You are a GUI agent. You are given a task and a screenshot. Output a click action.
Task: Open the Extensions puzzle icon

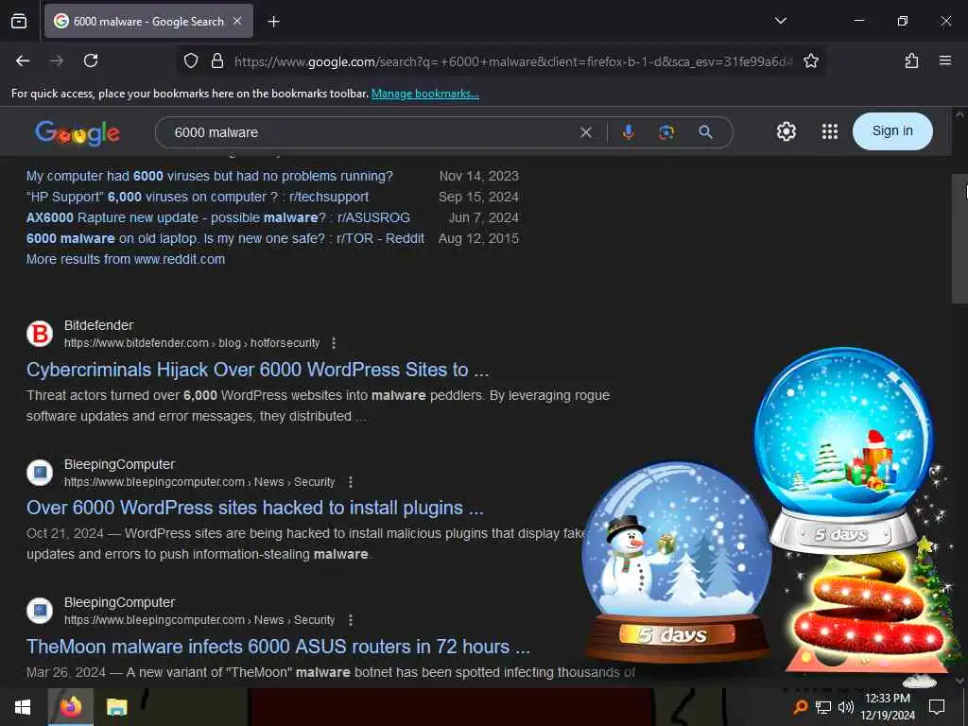(x=911, y=60)
